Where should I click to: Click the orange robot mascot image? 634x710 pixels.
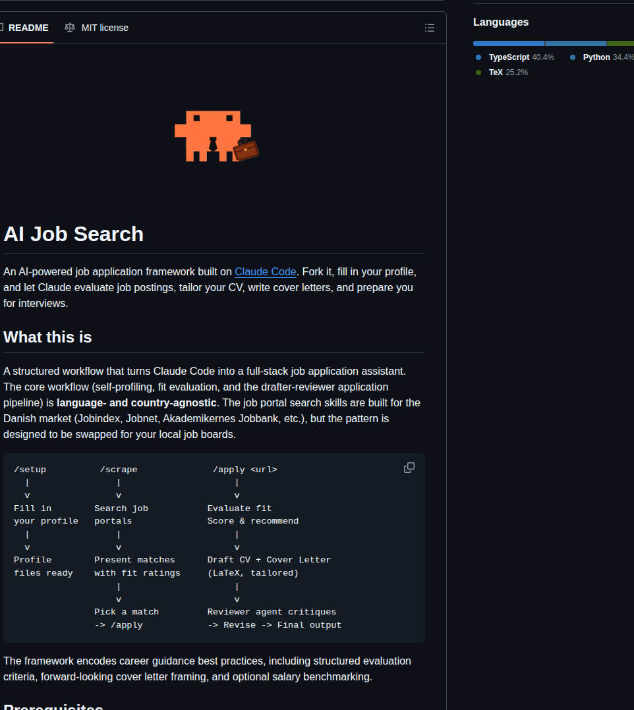217,136
